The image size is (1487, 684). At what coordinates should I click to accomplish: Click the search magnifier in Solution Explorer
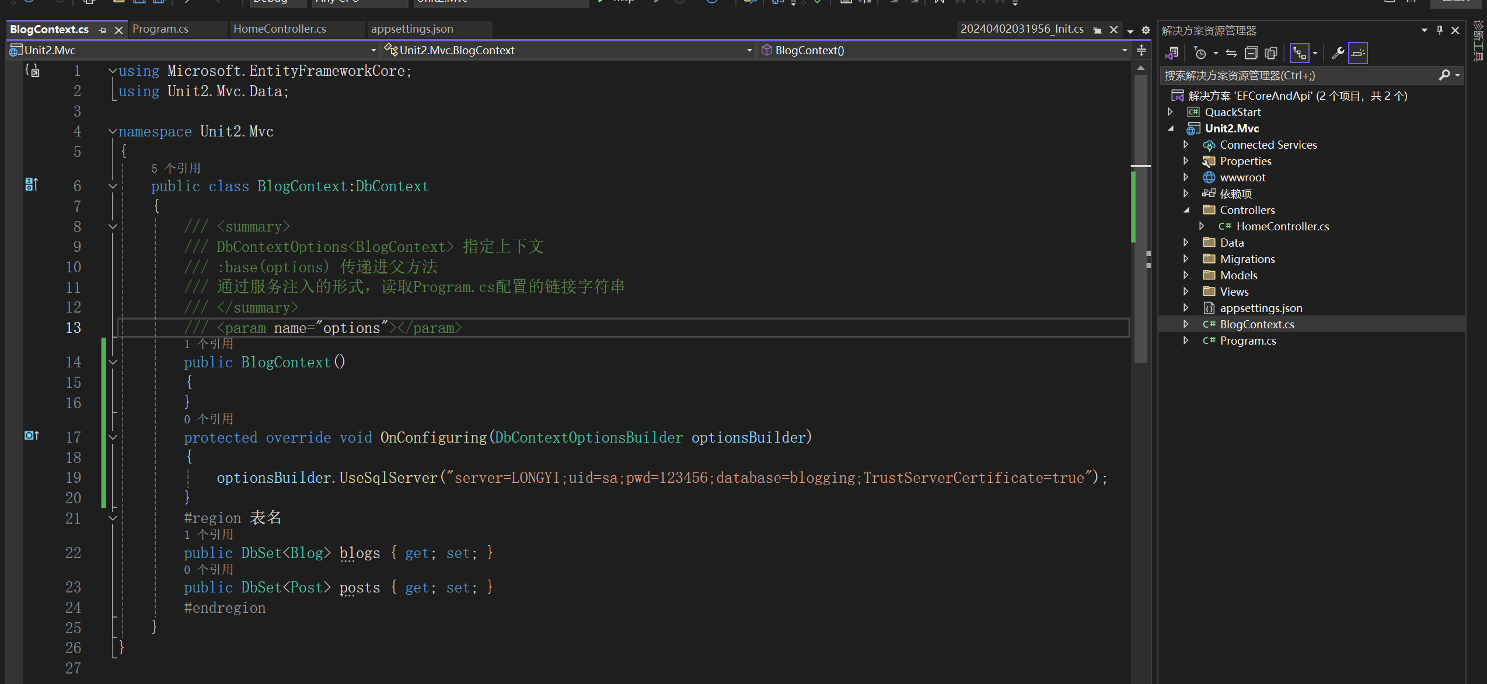(1444, 75)
